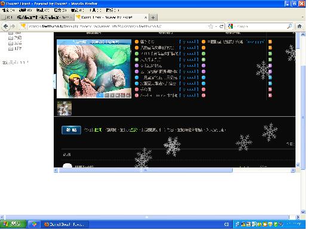
Task: Open the URL history dropdown beside the star
Action: tap(216, 26)
